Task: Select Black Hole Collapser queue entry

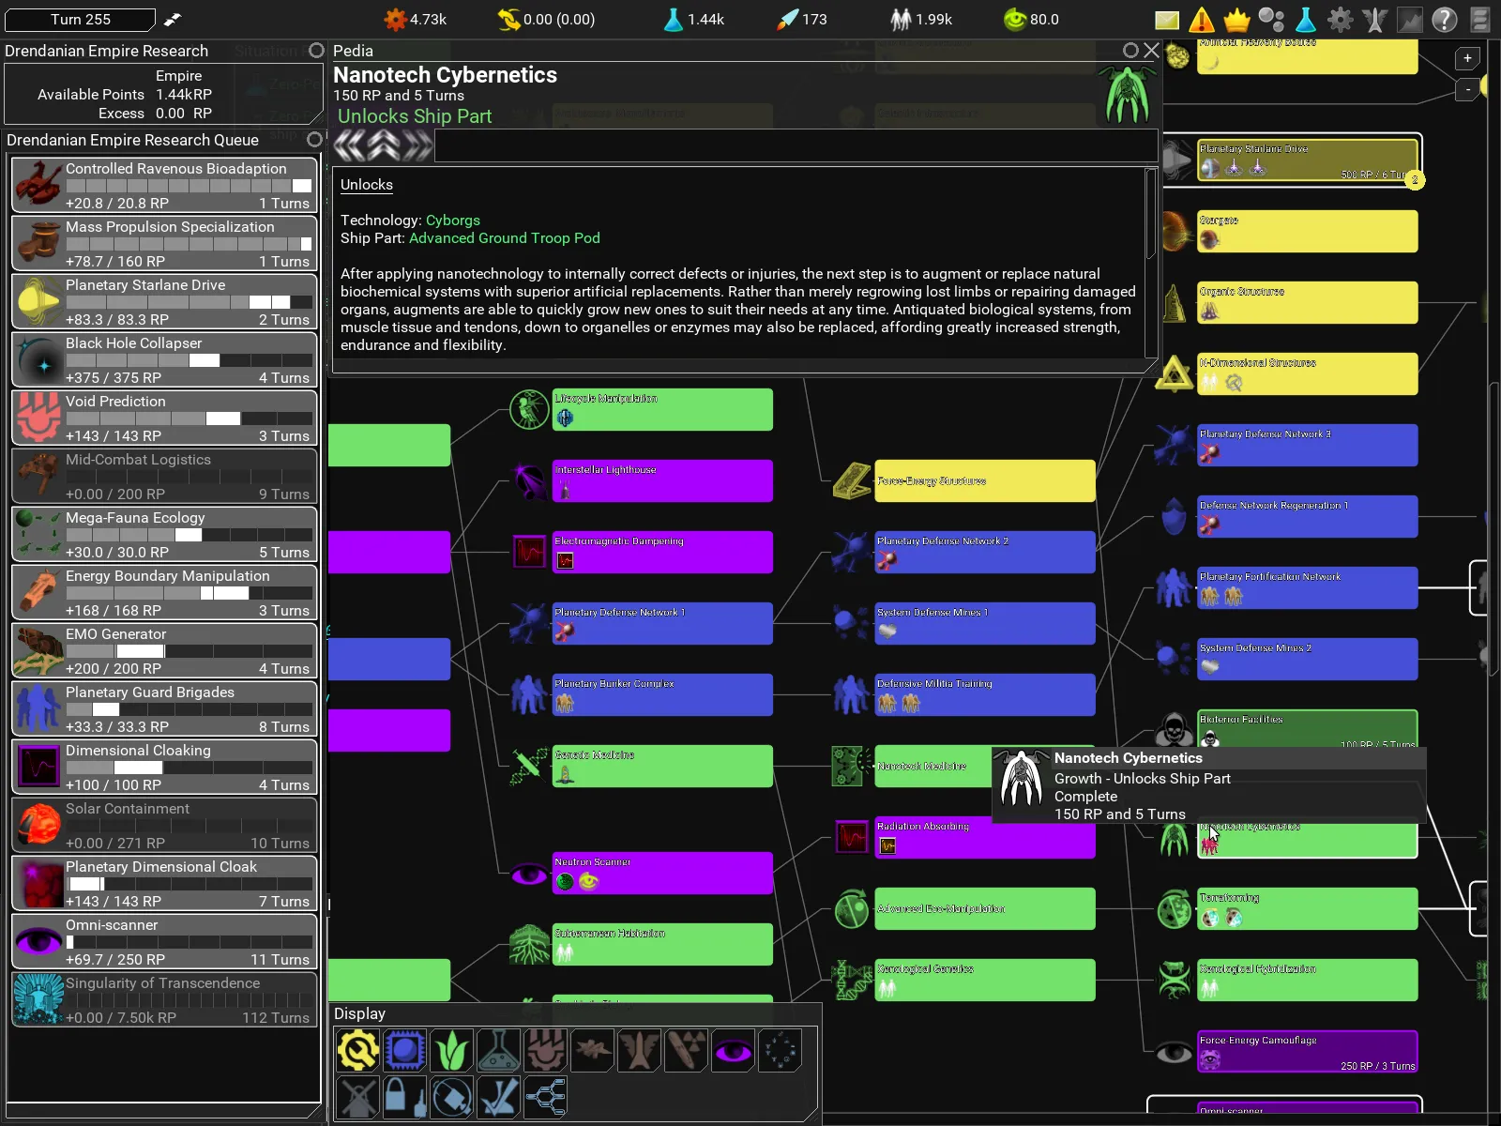Action: pos(164,359)
